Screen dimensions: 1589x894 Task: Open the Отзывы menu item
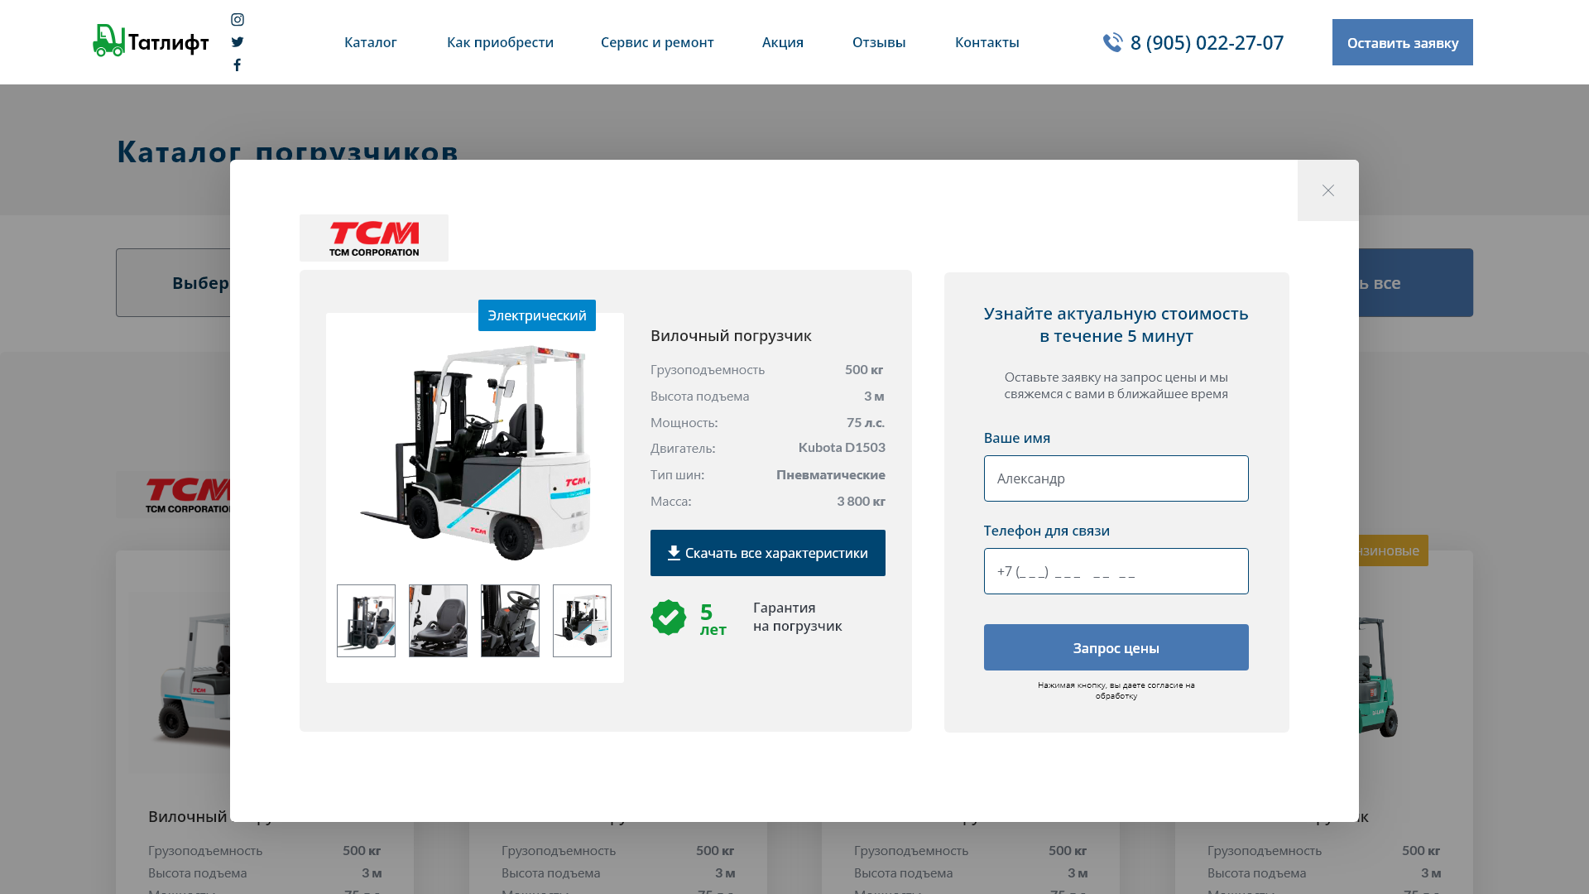[x=879, y=42]
